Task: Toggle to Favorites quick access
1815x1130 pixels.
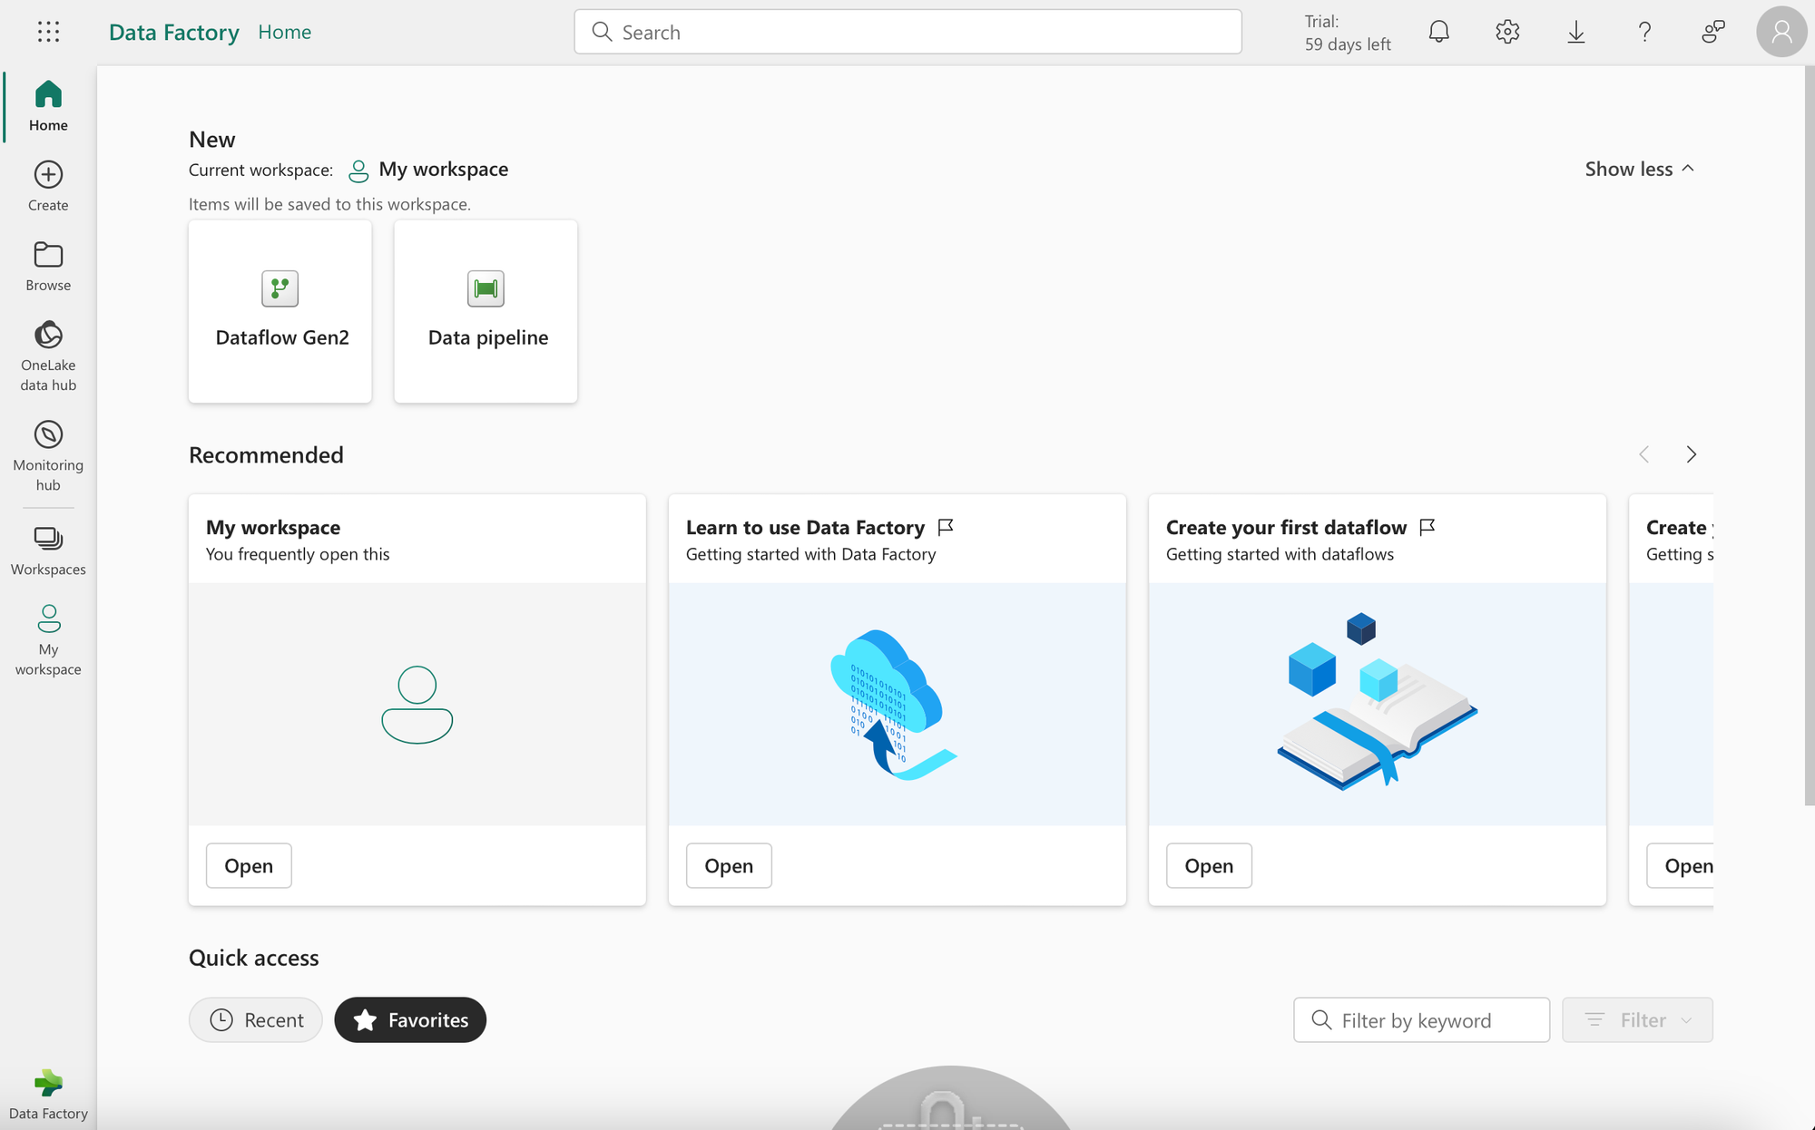Action: click(x=410, y=1019)
